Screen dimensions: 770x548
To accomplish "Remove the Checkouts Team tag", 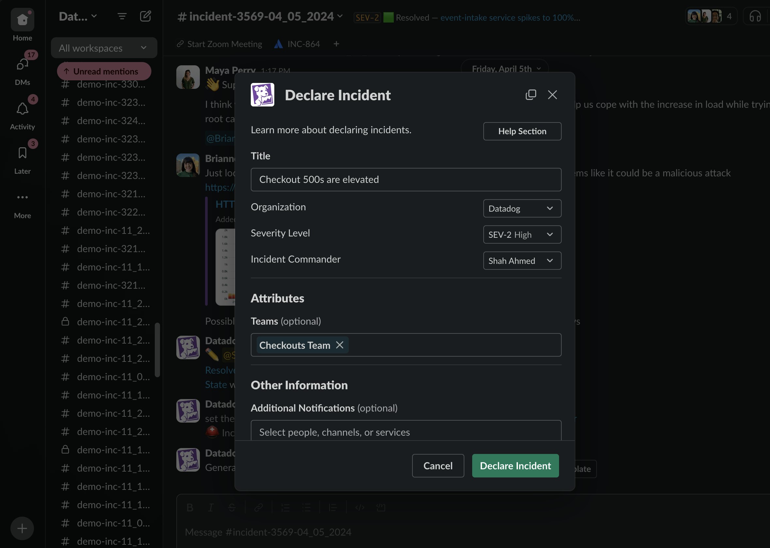I will 340,345.
